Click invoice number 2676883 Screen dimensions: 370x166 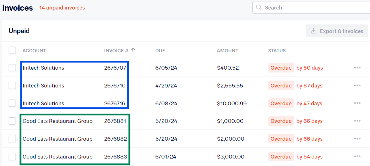(115, 157)
